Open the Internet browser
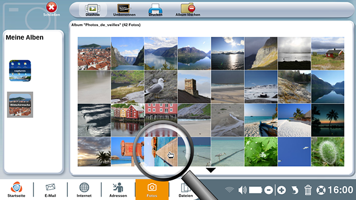Screen dimensions: 356x200 tap(84, 190)
